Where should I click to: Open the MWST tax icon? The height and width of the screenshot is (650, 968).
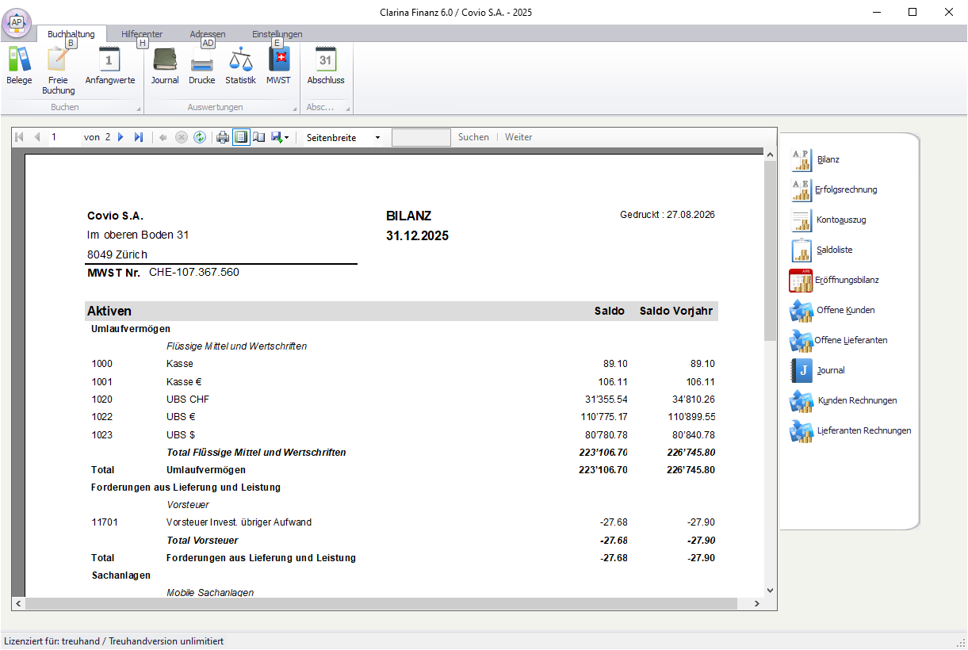[278, 66]
